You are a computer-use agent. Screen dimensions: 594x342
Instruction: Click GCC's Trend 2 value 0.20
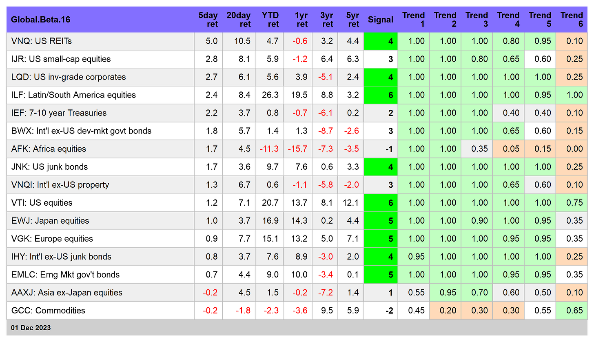(448, 311)
